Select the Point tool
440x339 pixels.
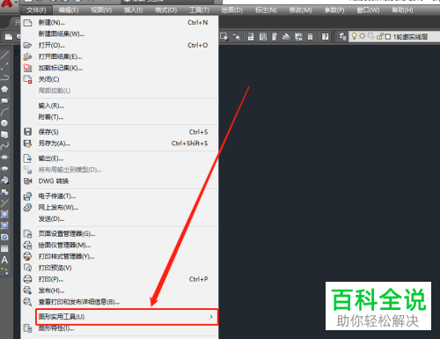click(4, 203)
